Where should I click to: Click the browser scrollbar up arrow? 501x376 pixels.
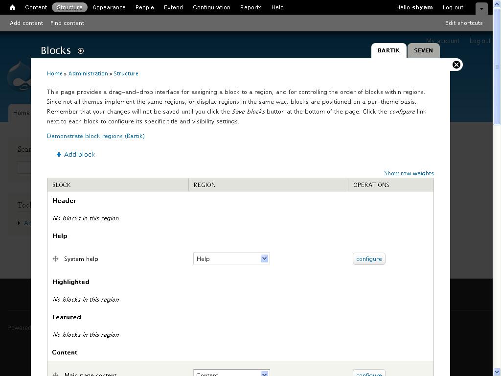497,4
